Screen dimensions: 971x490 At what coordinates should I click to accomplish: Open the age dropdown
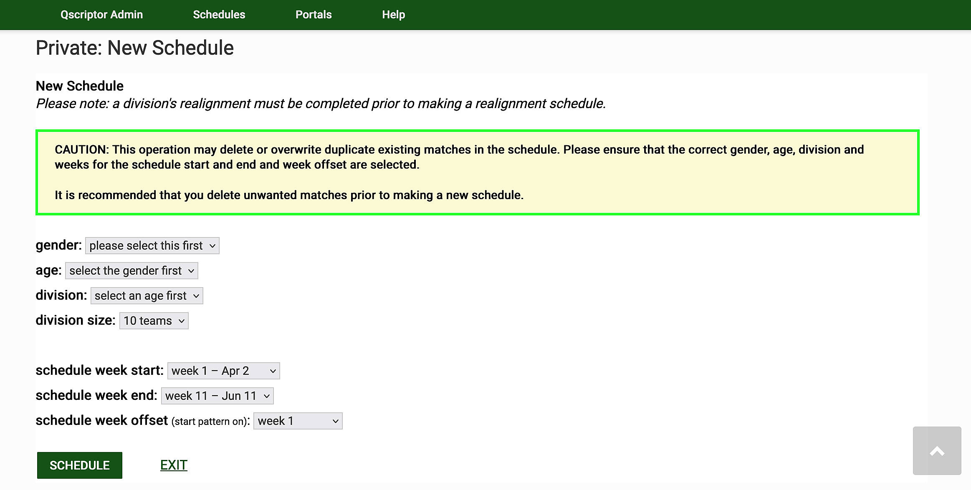tap(131, 270)
